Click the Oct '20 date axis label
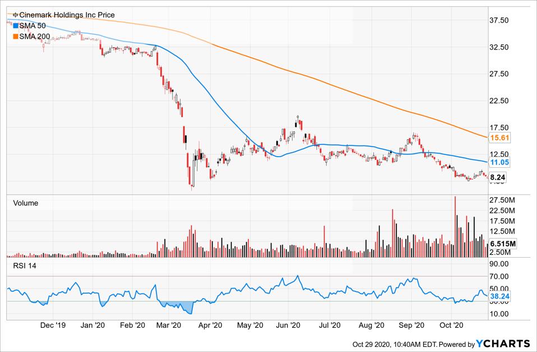The height and width of the screenshot is (352, 537). 451,325
